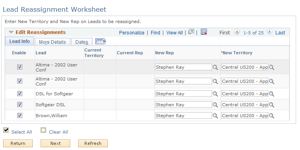Click New Territory field for Softgear DSL
This screenshot has height=150, width=300.
click(x=245, y=105)
